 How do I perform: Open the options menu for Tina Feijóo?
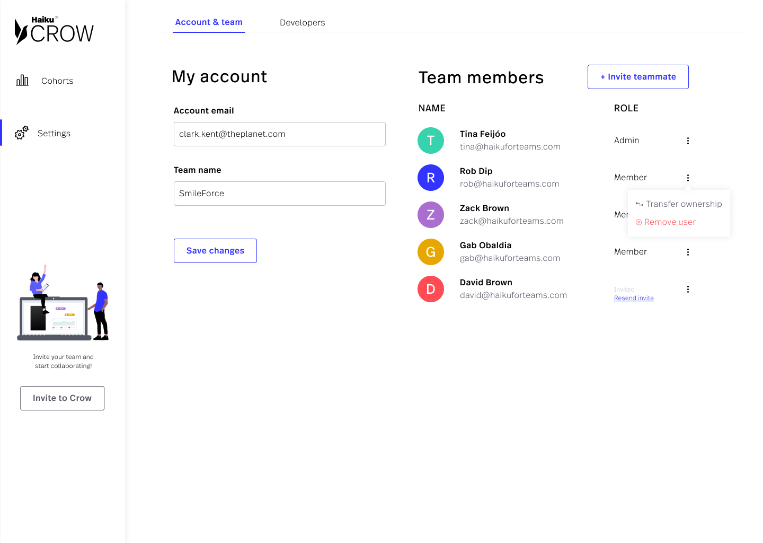click(688, 141)
